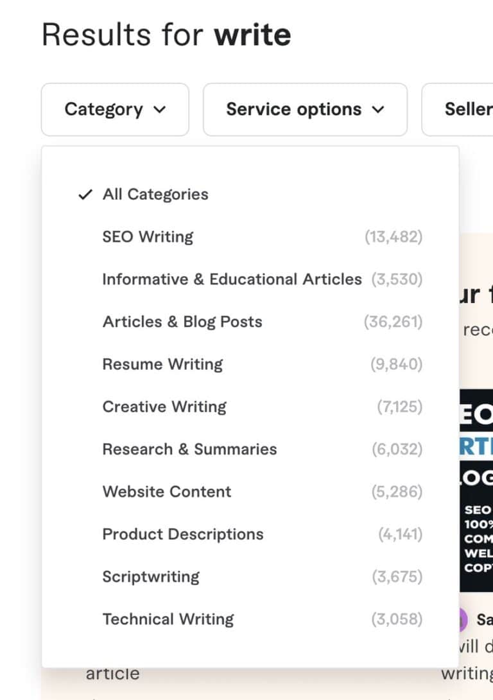Select Research & Summaries category
The height and width of the screenshot is (700, 493).
189,449
